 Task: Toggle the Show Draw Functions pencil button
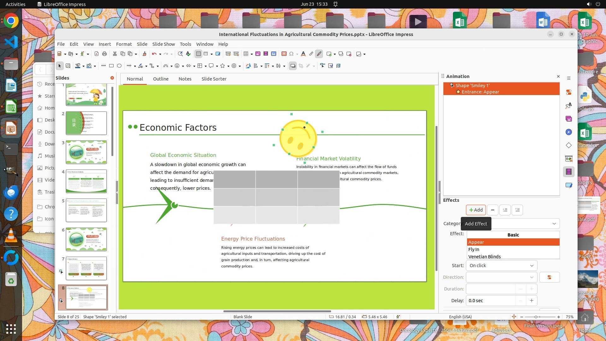[319, 54]
